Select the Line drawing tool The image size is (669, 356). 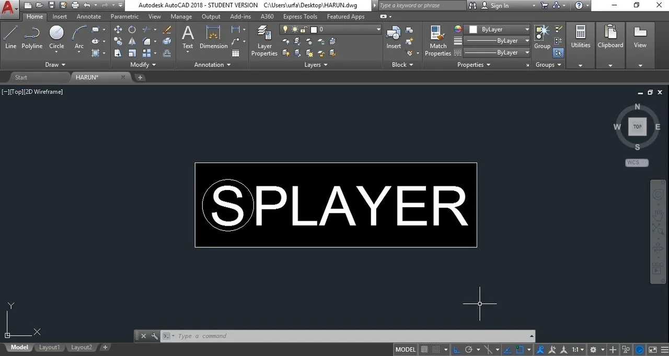[x=10, y=37]
